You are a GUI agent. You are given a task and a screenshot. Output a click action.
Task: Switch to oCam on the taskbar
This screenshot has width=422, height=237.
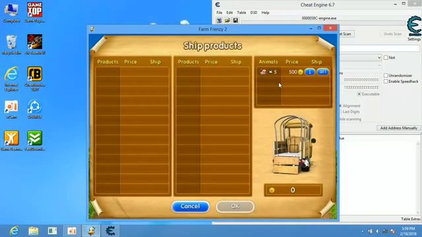point(72,231)
